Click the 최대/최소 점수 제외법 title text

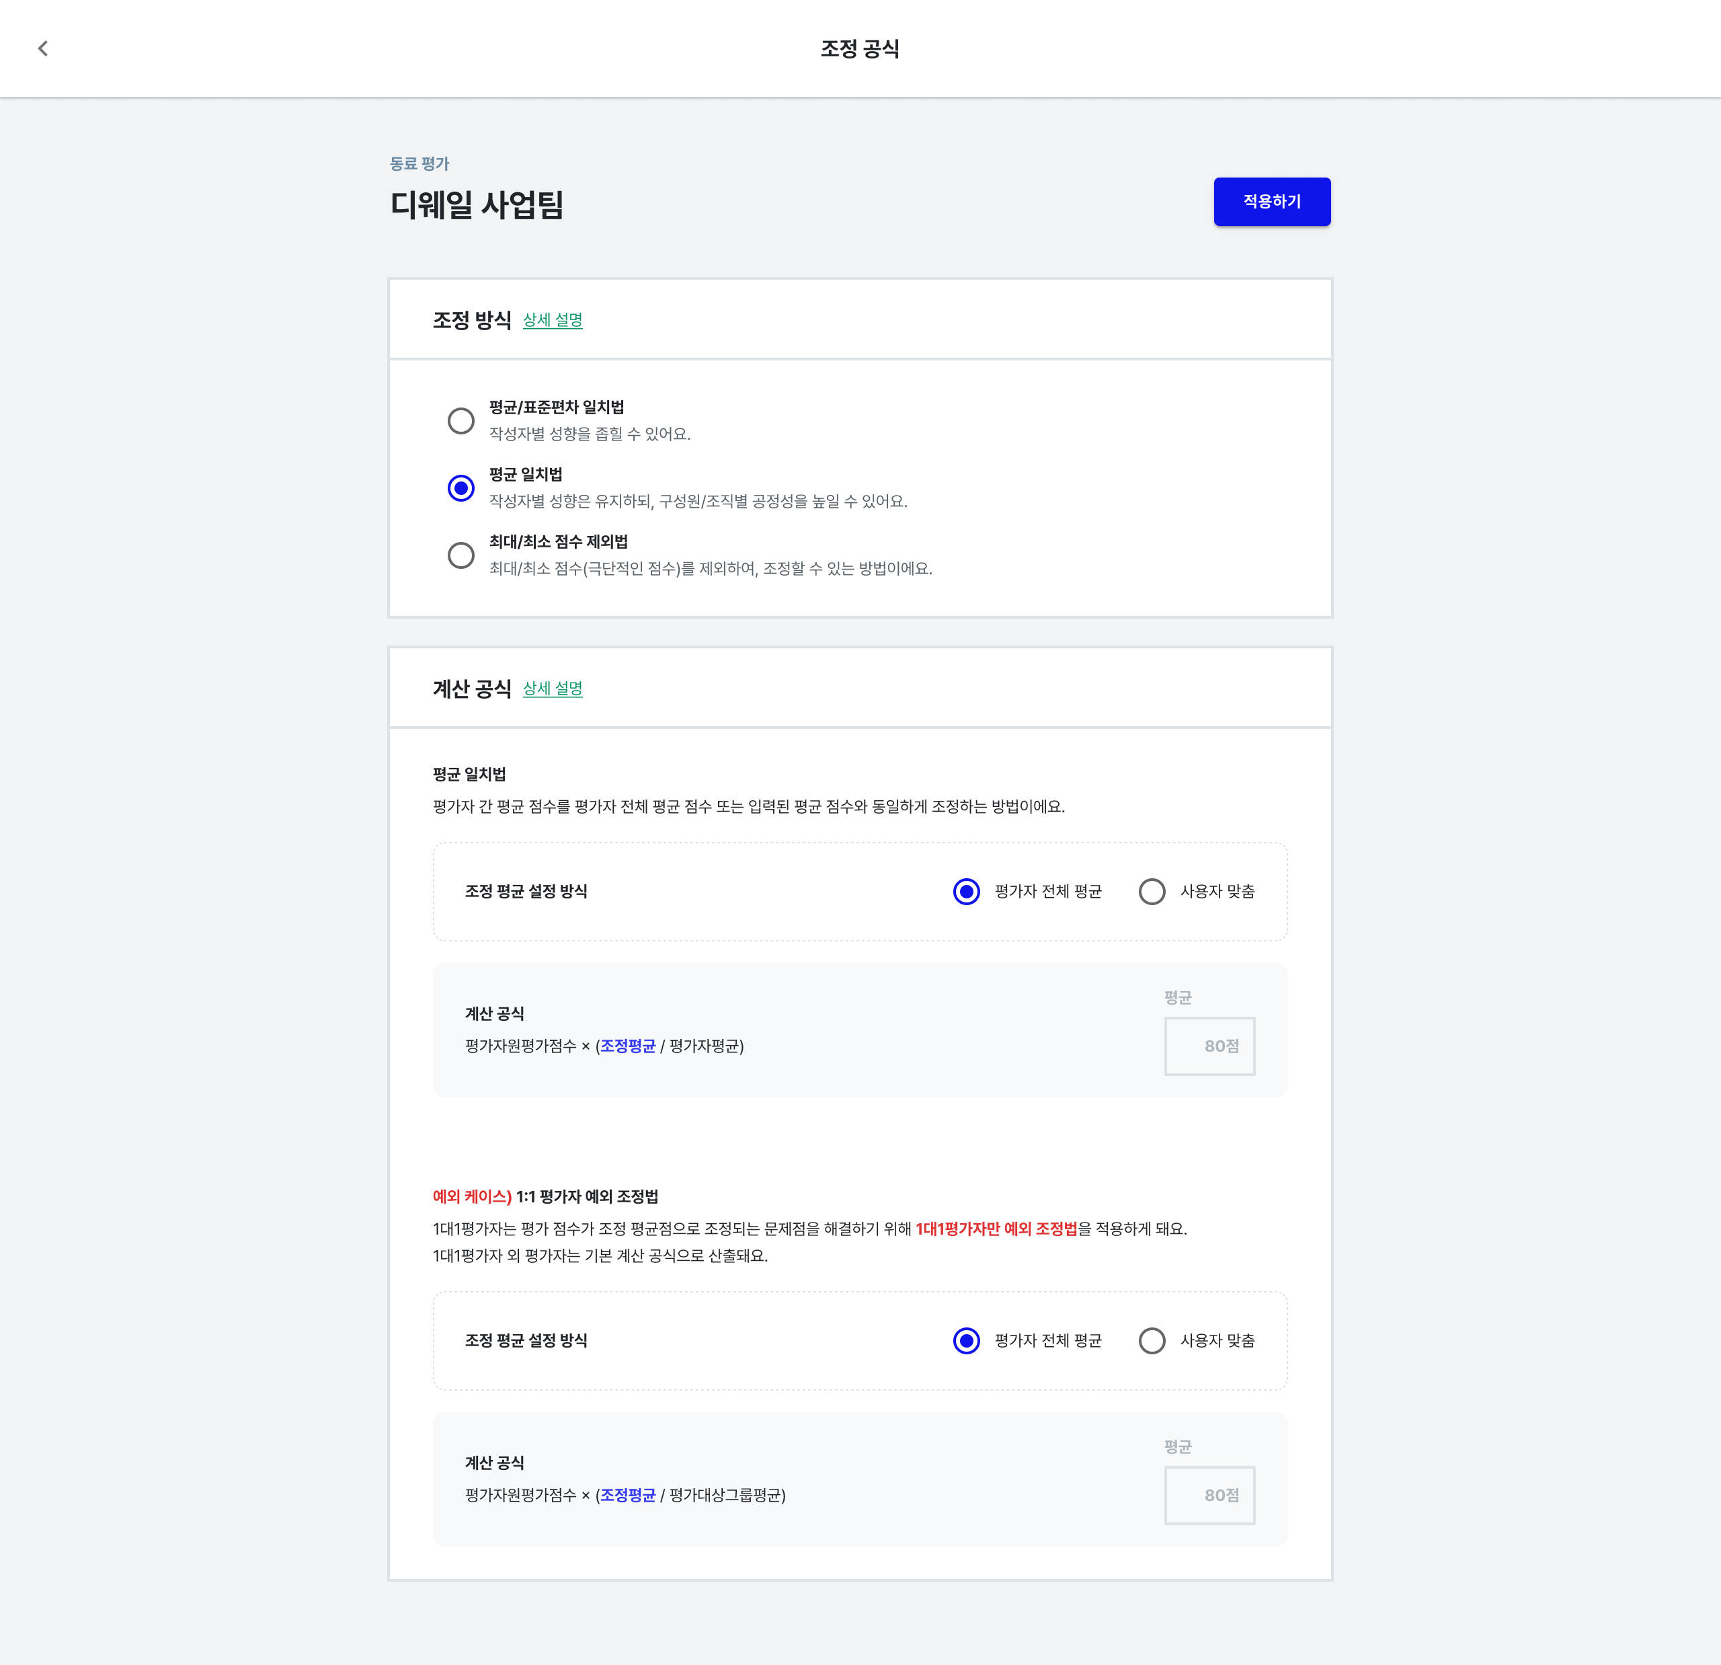click(x=559, y=542)
